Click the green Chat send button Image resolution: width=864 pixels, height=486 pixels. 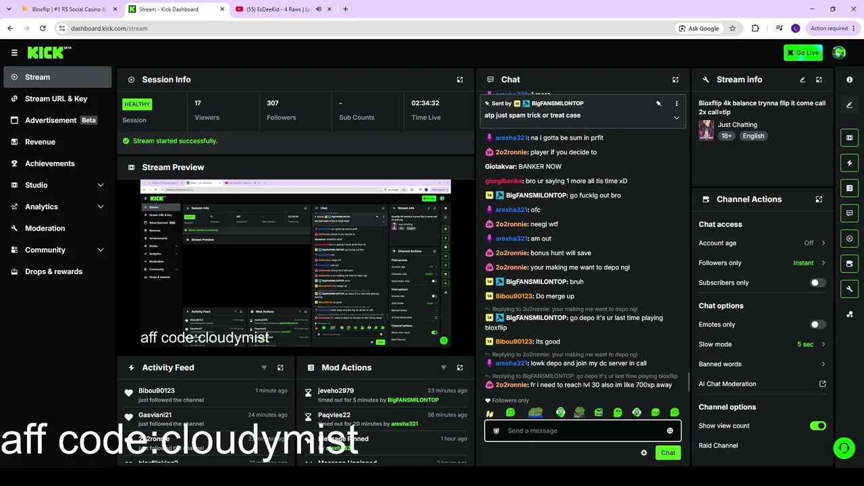[x=668, y=453]
